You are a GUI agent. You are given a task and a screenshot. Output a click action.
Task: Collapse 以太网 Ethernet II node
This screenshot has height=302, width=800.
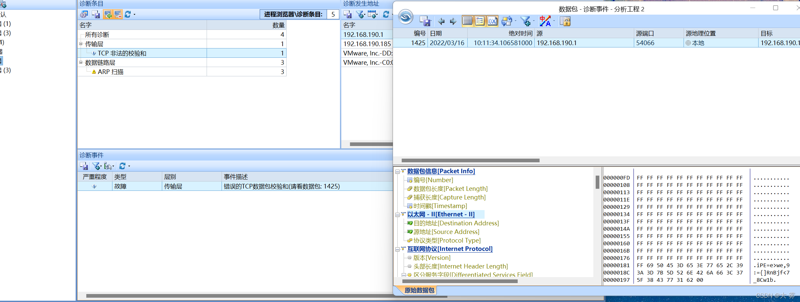pos(397,215)
